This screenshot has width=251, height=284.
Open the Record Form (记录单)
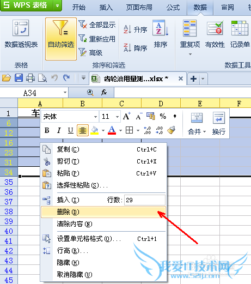click(x=240, y=34)
